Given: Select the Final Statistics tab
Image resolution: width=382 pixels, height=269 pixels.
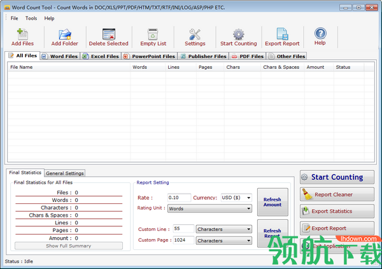Looking at the screenshot, I should pyautogui.click(x=25, y=172).
